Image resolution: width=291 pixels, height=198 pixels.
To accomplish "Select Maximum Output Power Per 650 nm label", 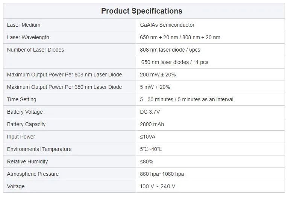I will point(64,87).
